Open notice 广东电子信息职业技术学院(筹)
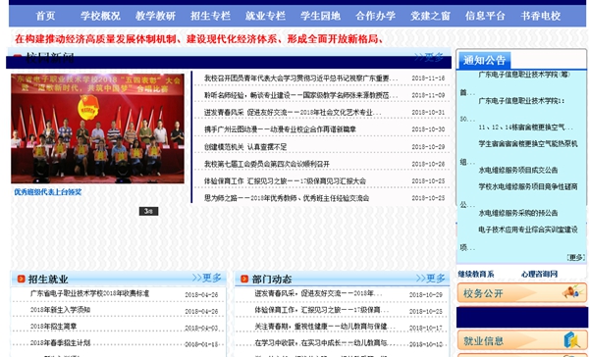This screenshot has width=589, height=357. pos(524,75)
